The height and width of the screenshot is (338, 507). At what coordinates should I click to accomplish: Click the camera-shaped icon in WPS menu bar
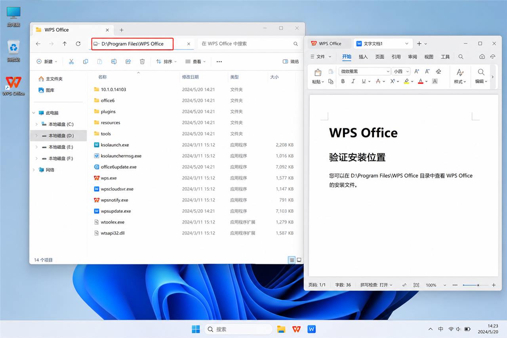(x=482, y=57)
